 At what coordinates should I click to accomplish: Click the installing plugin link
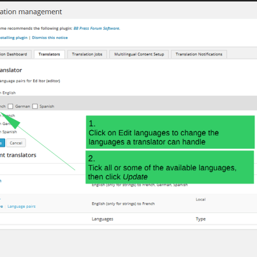(14, 38)
